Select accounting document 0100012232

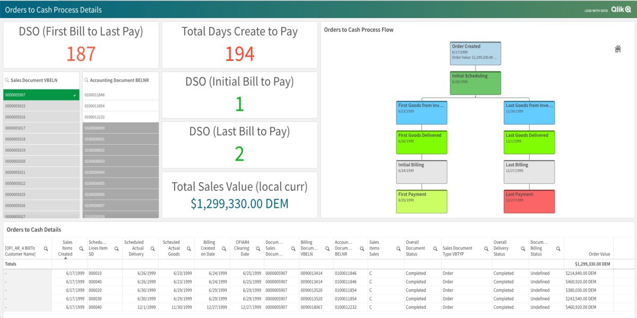pos(120,117)
